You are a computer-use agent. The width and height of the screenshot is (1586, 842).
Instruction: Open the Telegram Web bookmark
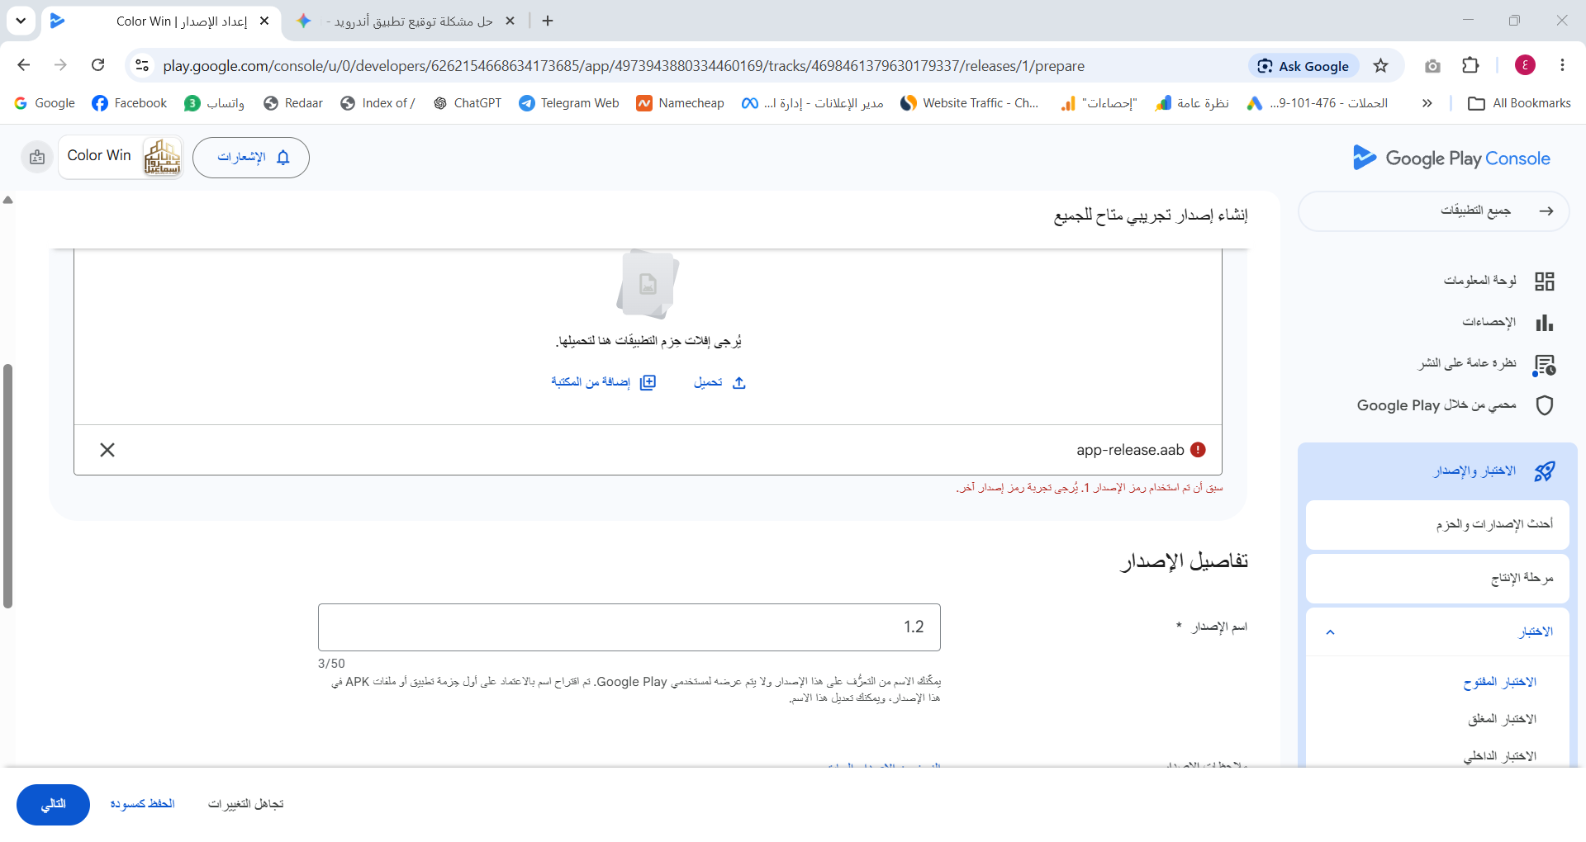(x=569, y=103)
